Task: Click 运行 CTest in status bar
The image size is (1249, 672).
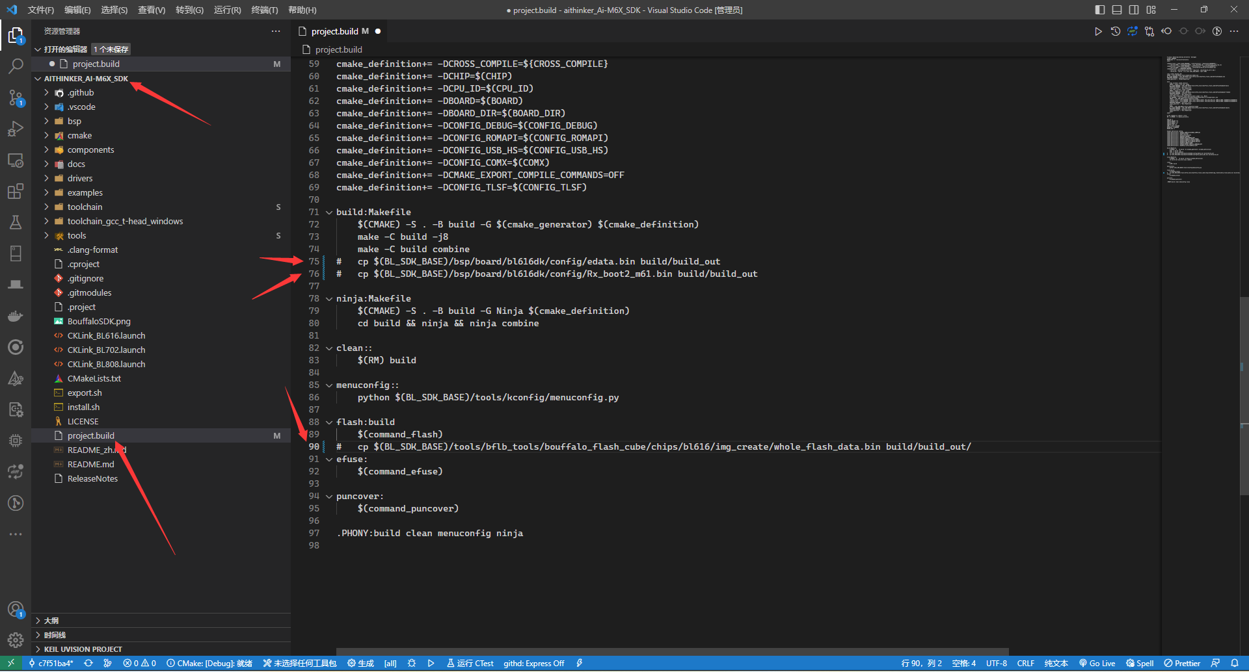Action: 470,664
